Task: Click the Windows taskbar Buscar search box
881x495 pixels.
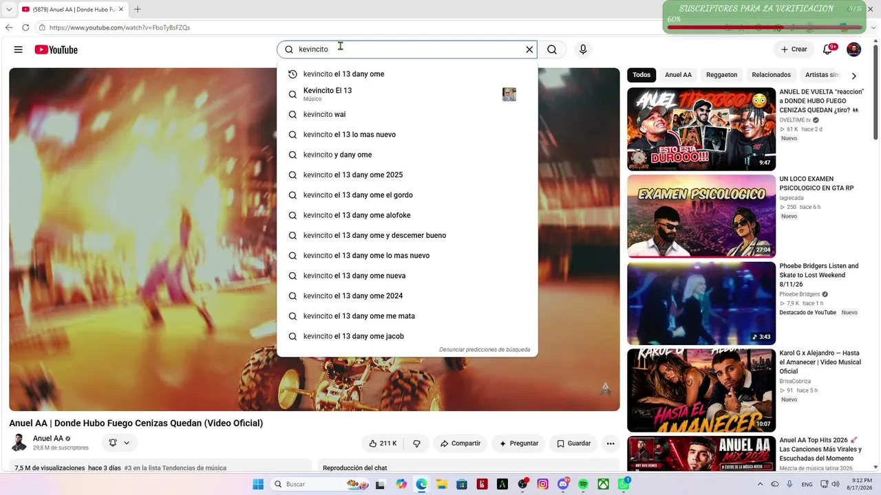Action: (321, 484)
